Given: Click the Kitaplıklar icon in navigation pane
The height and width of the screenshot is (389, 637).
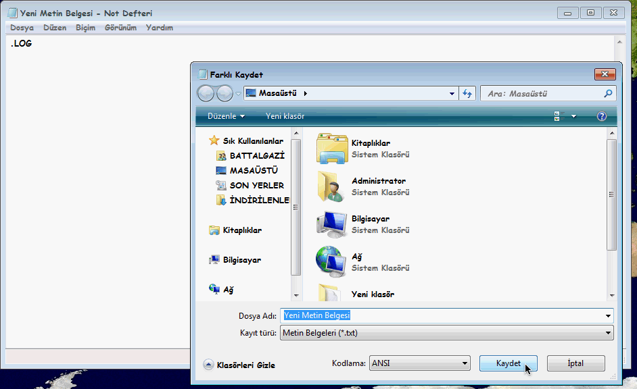Looking at the screenshot, I should pyautogui.click(x=214, y=230).
